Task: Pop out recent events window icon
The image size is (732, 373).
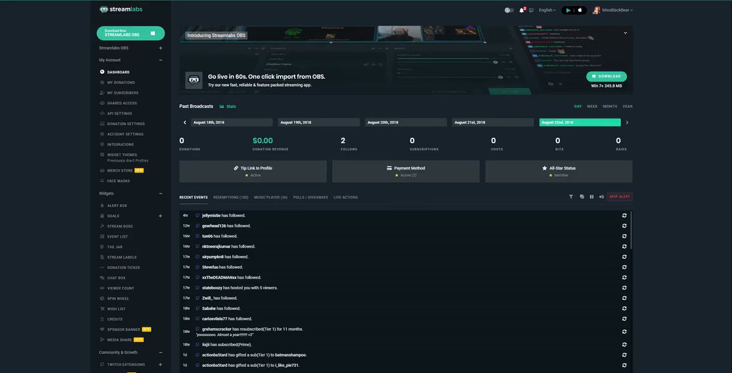Action: (x=582, y=197)
